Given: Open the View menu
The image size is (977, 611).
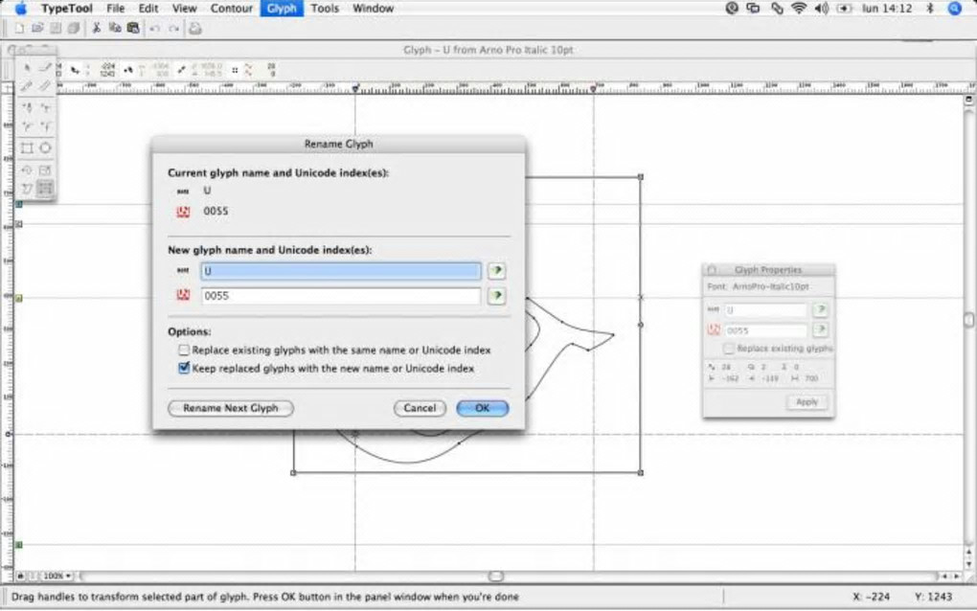Looking at the screenshot, I should click(184, 8).
